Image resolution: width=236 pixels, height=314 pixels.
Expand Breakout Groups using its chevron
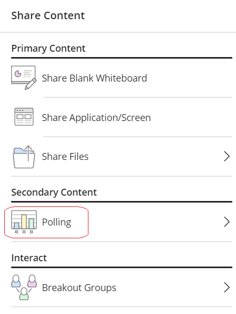point(227,287)
